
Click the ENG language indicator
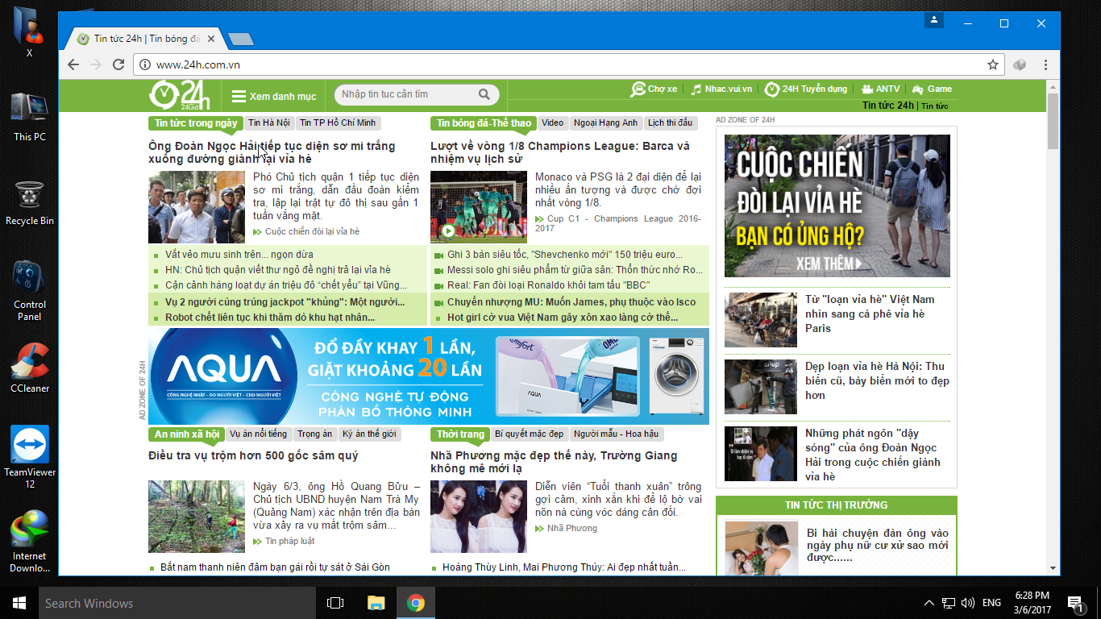[x=991, y=603]
